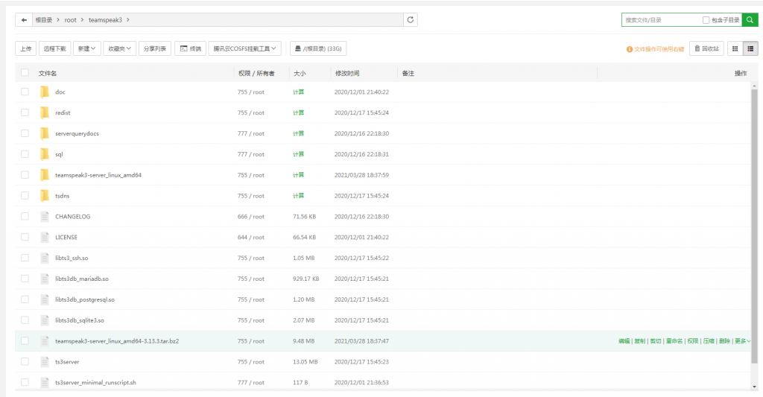Click the doc folder icon
Viewport: 763px width, 397px height.
44,92
